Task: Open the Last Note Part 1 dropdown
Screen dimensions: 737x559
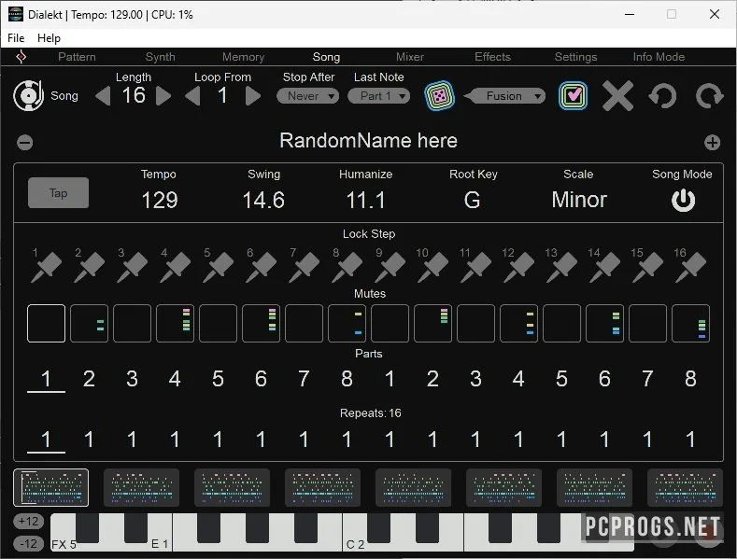Action: coord(379,96)
